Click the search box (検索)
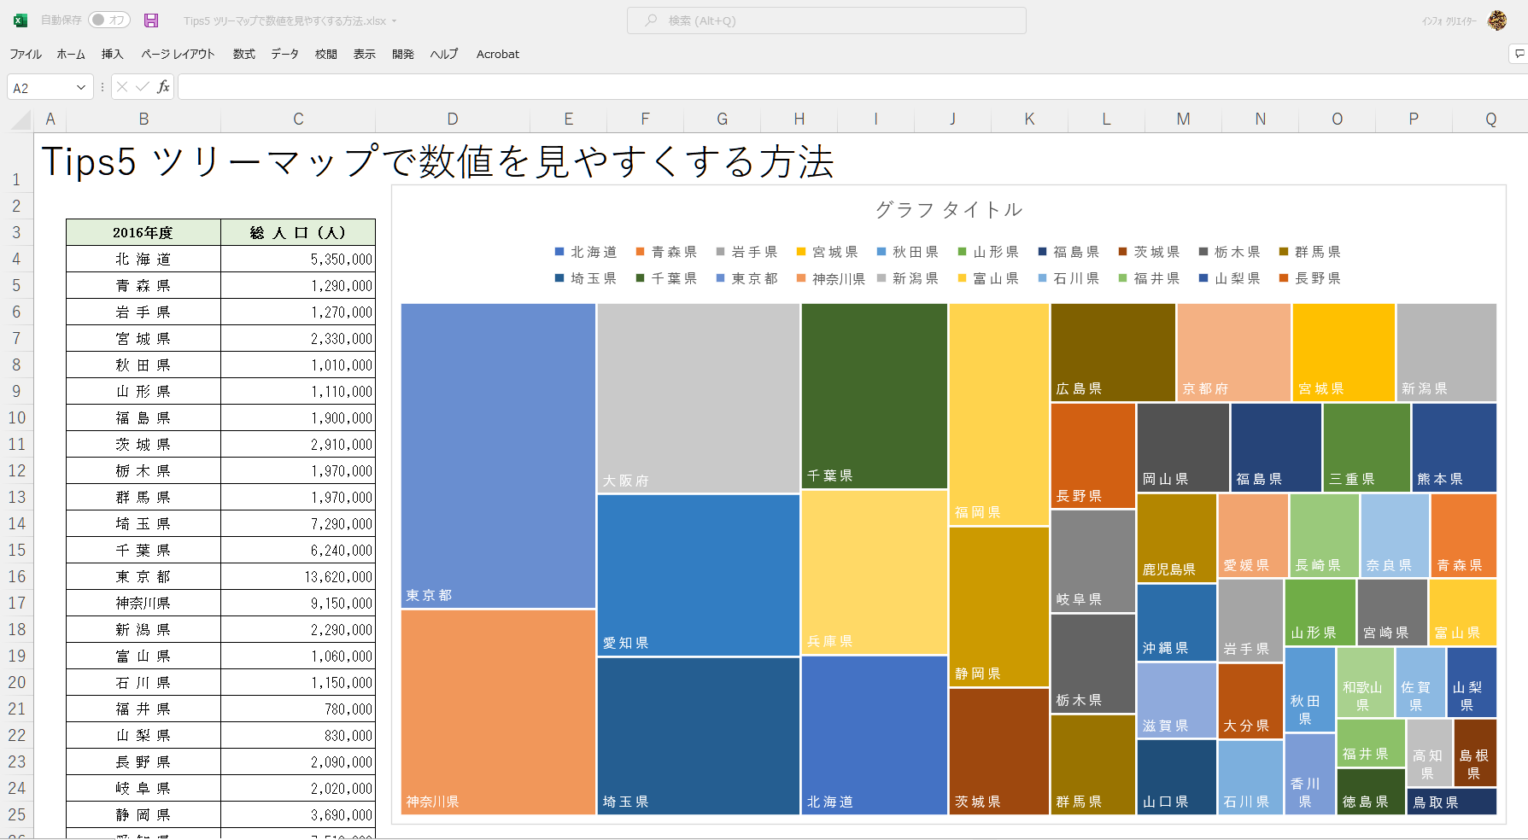The width and height of the screenshot is (1528, 840). click(x=826, y=20)
